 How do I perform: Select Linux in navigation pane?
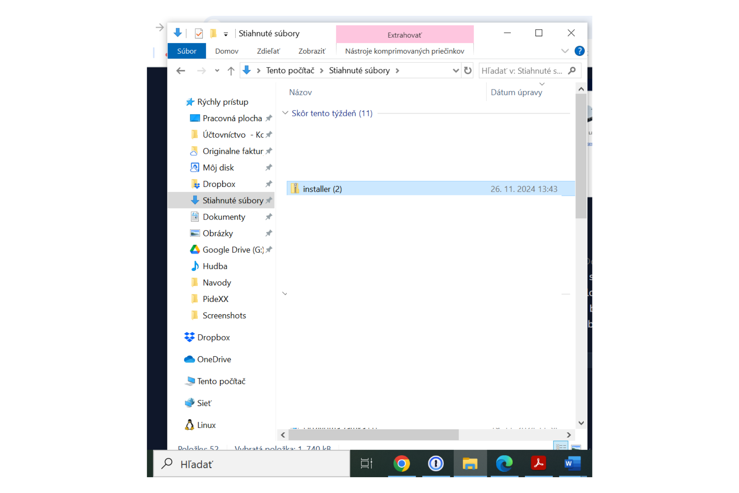[x=206, y=425]
